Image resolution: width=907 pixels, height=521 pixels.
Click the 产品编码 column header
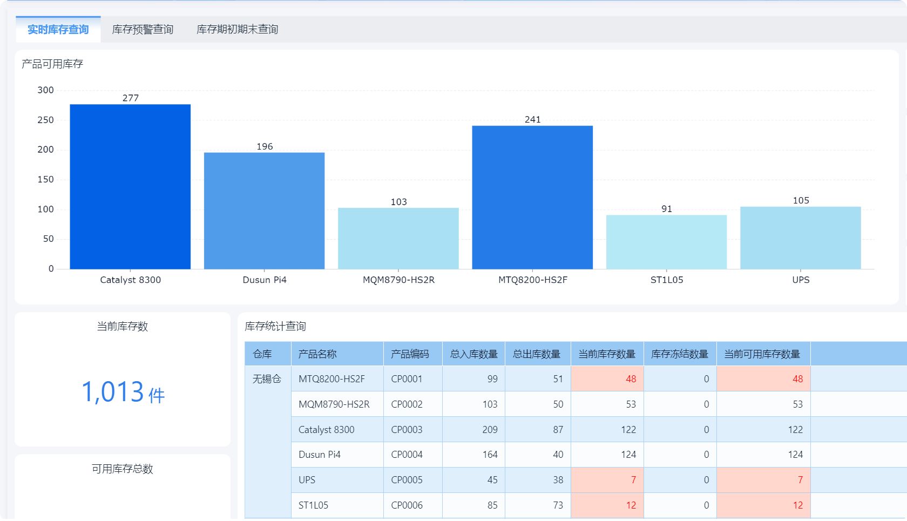(413, 354)
